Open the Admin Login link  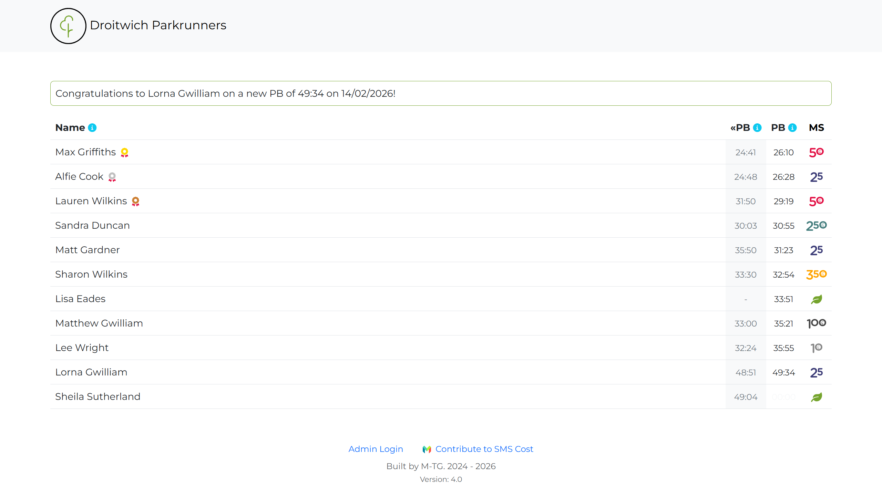coord(376,449)
